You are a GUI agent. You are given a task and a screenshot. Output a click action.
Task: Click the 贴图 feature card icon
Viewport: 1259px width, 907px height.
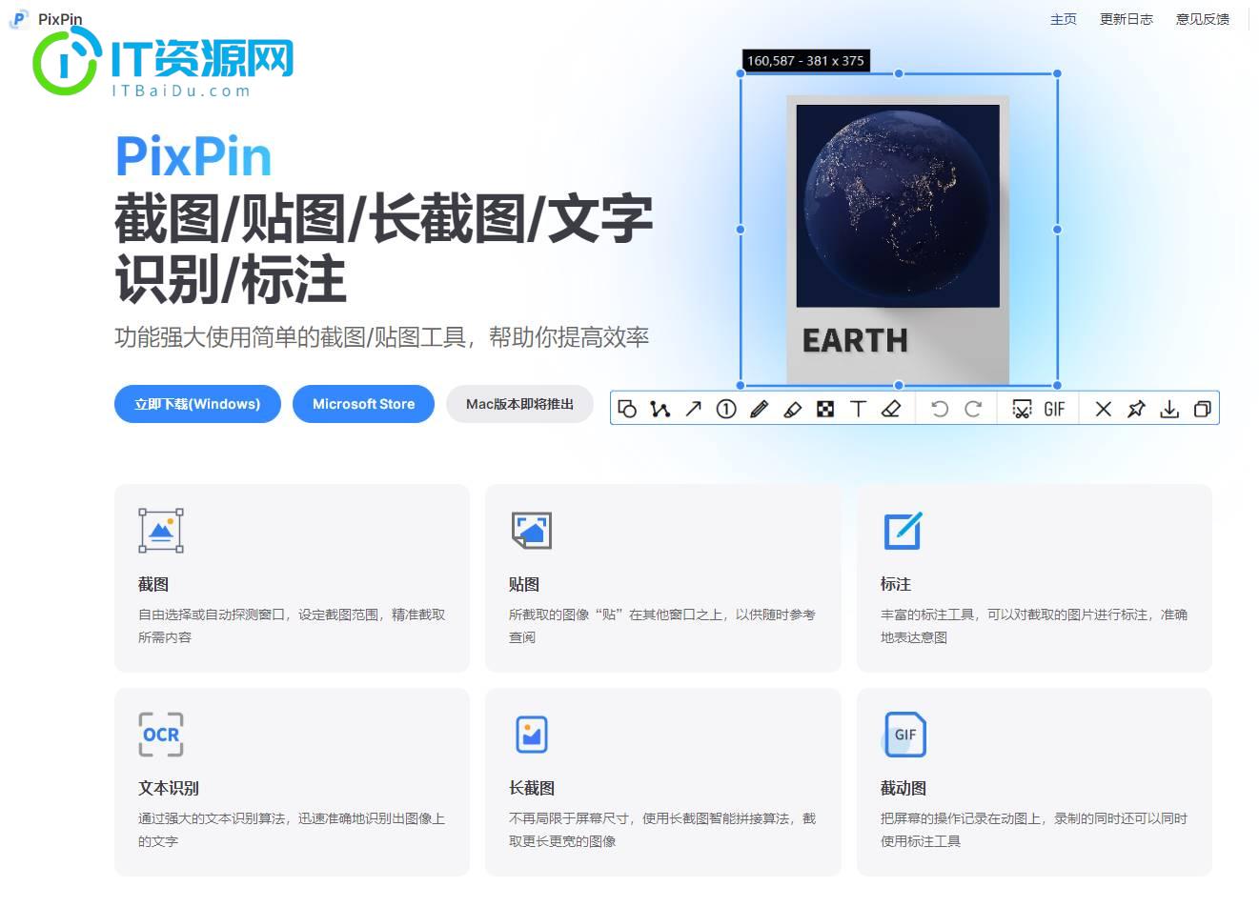[532, 531]
